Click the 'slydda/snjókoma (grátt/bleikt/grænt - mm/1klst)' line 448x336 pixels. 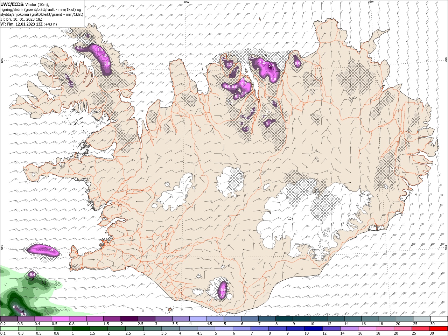coord(42,14)
